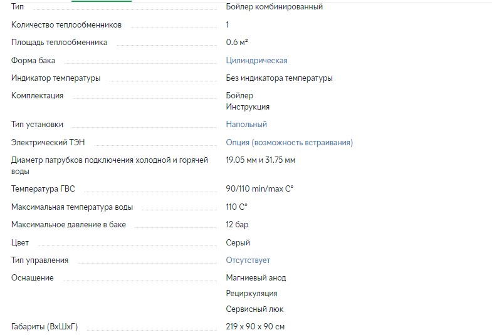Image resolution: width=492 pixels, height=335 pixels.
Task: Click the Сервисный люк equipment item
Action: (x=254, y=309)
